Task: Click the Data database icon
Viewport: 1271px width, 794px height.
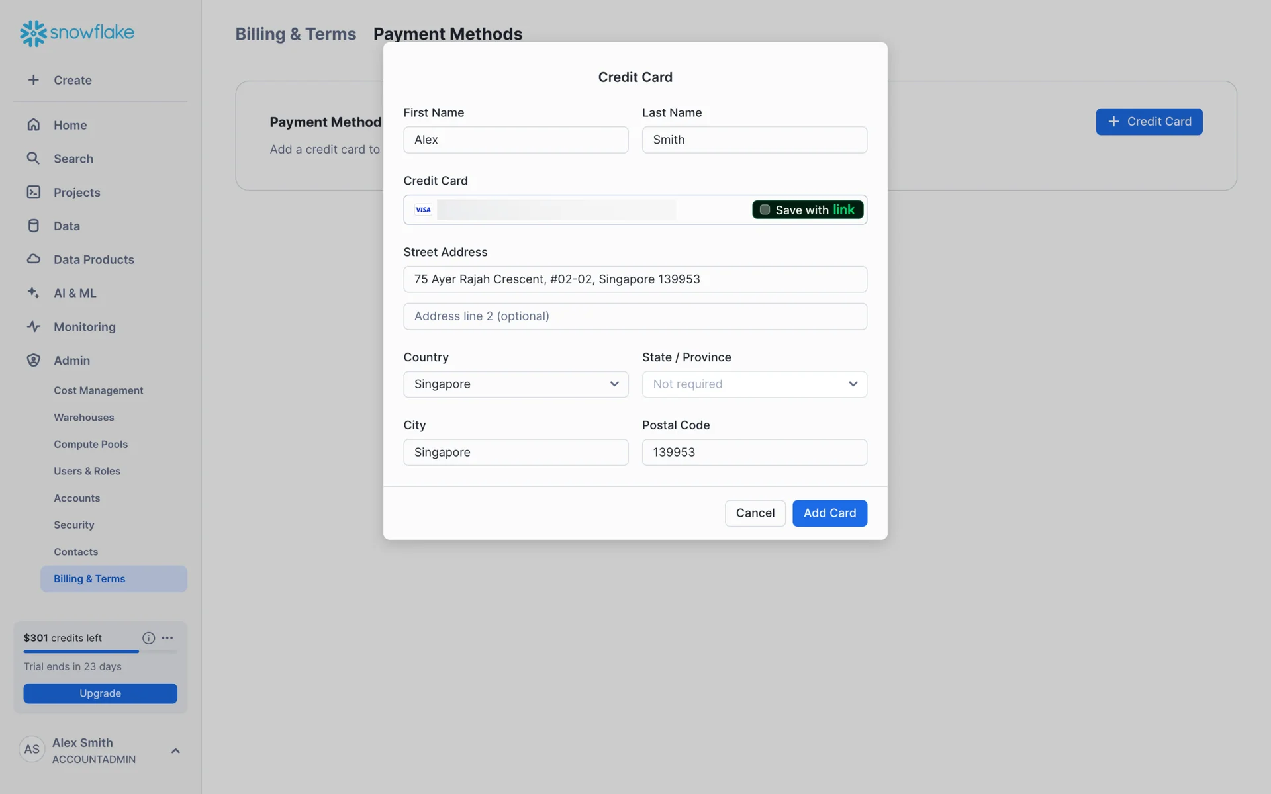Action: click(x=34, y=226)
